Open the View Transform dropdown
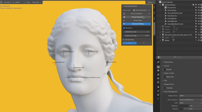The height and width of the screenshot is (112, 202). [x=190, y=100]
